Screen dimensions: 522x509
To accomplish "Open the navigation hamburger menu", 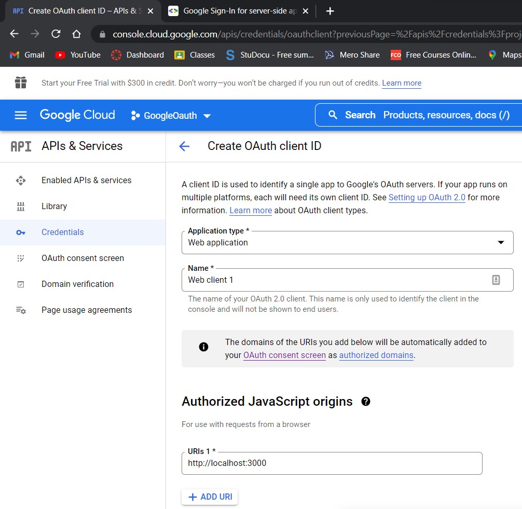I will click(21, 115).
